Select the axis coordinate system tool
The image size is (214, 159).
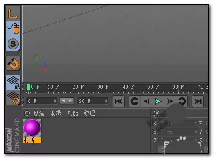pos(13,13)
